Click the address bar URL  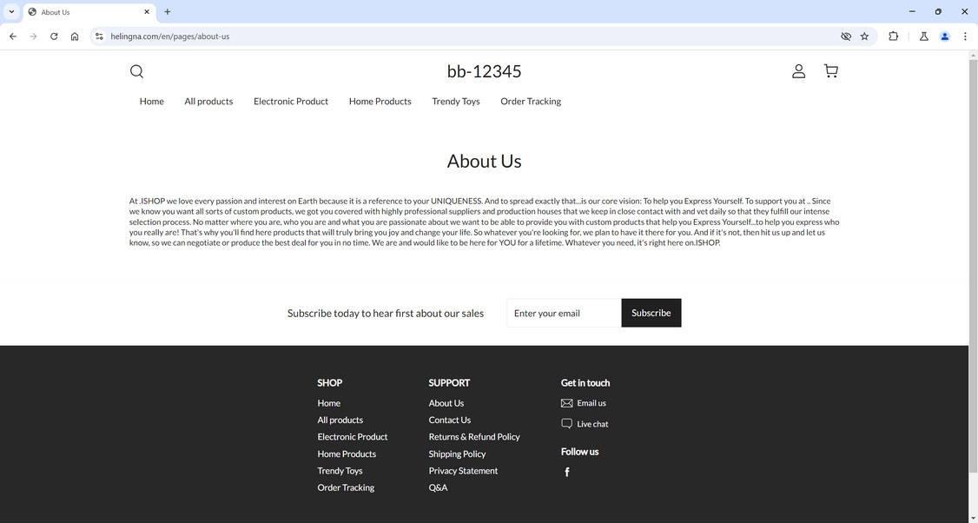pyautogui.click(x=169, y=36)
